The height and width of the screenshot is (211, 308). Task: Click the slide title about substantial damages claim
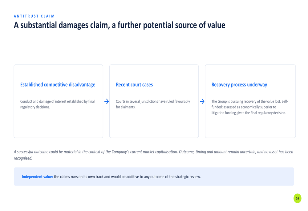coord(120,25)
